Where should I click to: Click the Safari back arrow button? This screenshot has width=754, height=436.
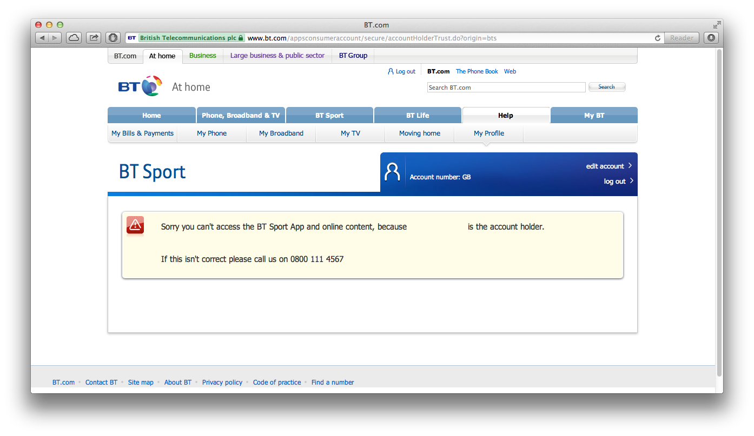click(42, 38)
